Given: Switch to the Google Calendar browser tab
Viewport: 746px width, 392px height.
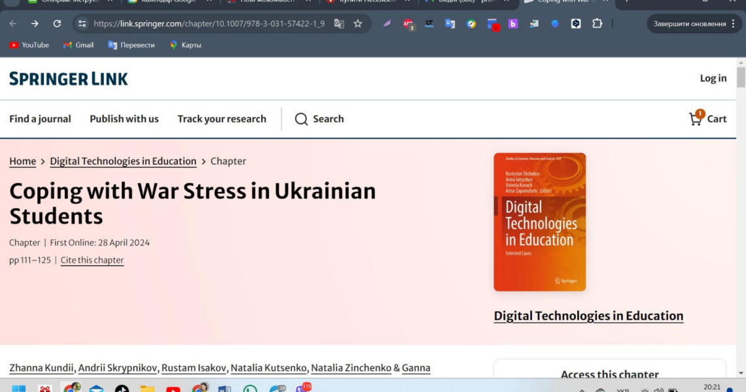Looking at the screenshot, I should pyautogui.click(x=169, y=2).
